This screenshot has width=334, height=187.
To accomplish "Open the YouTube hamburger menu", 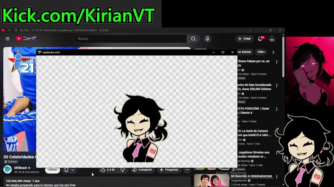I will pos(8,39).
